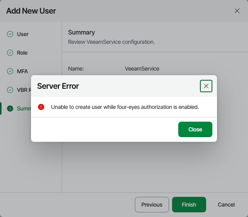Cancel the Add New User wizard
Viewport: 248px width, 217px height.
(226, 205)
